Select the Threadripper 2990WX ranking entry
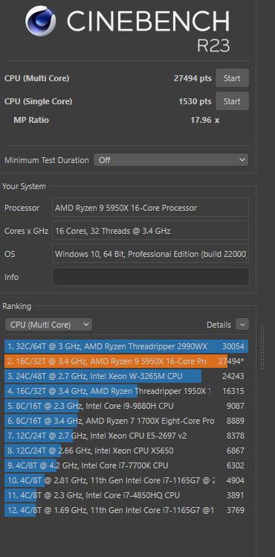 coord(126,346)
